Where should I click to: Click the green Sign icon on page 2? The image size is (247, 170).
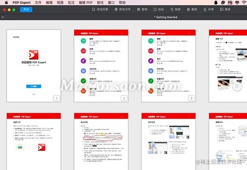click(83, 81)
